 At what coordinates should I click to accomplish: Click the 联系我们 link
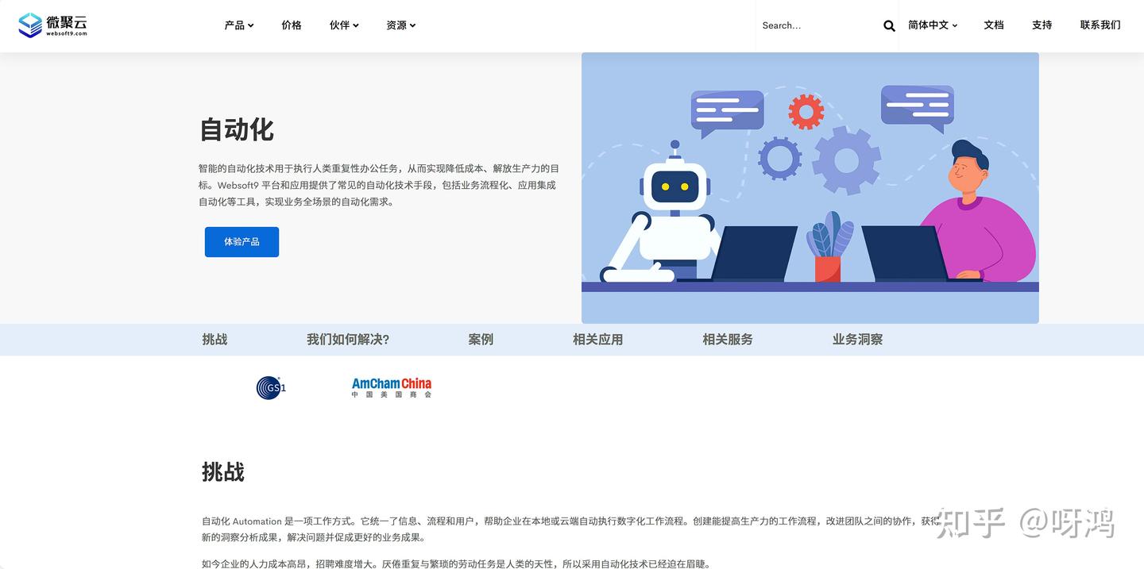point(1100,25)
